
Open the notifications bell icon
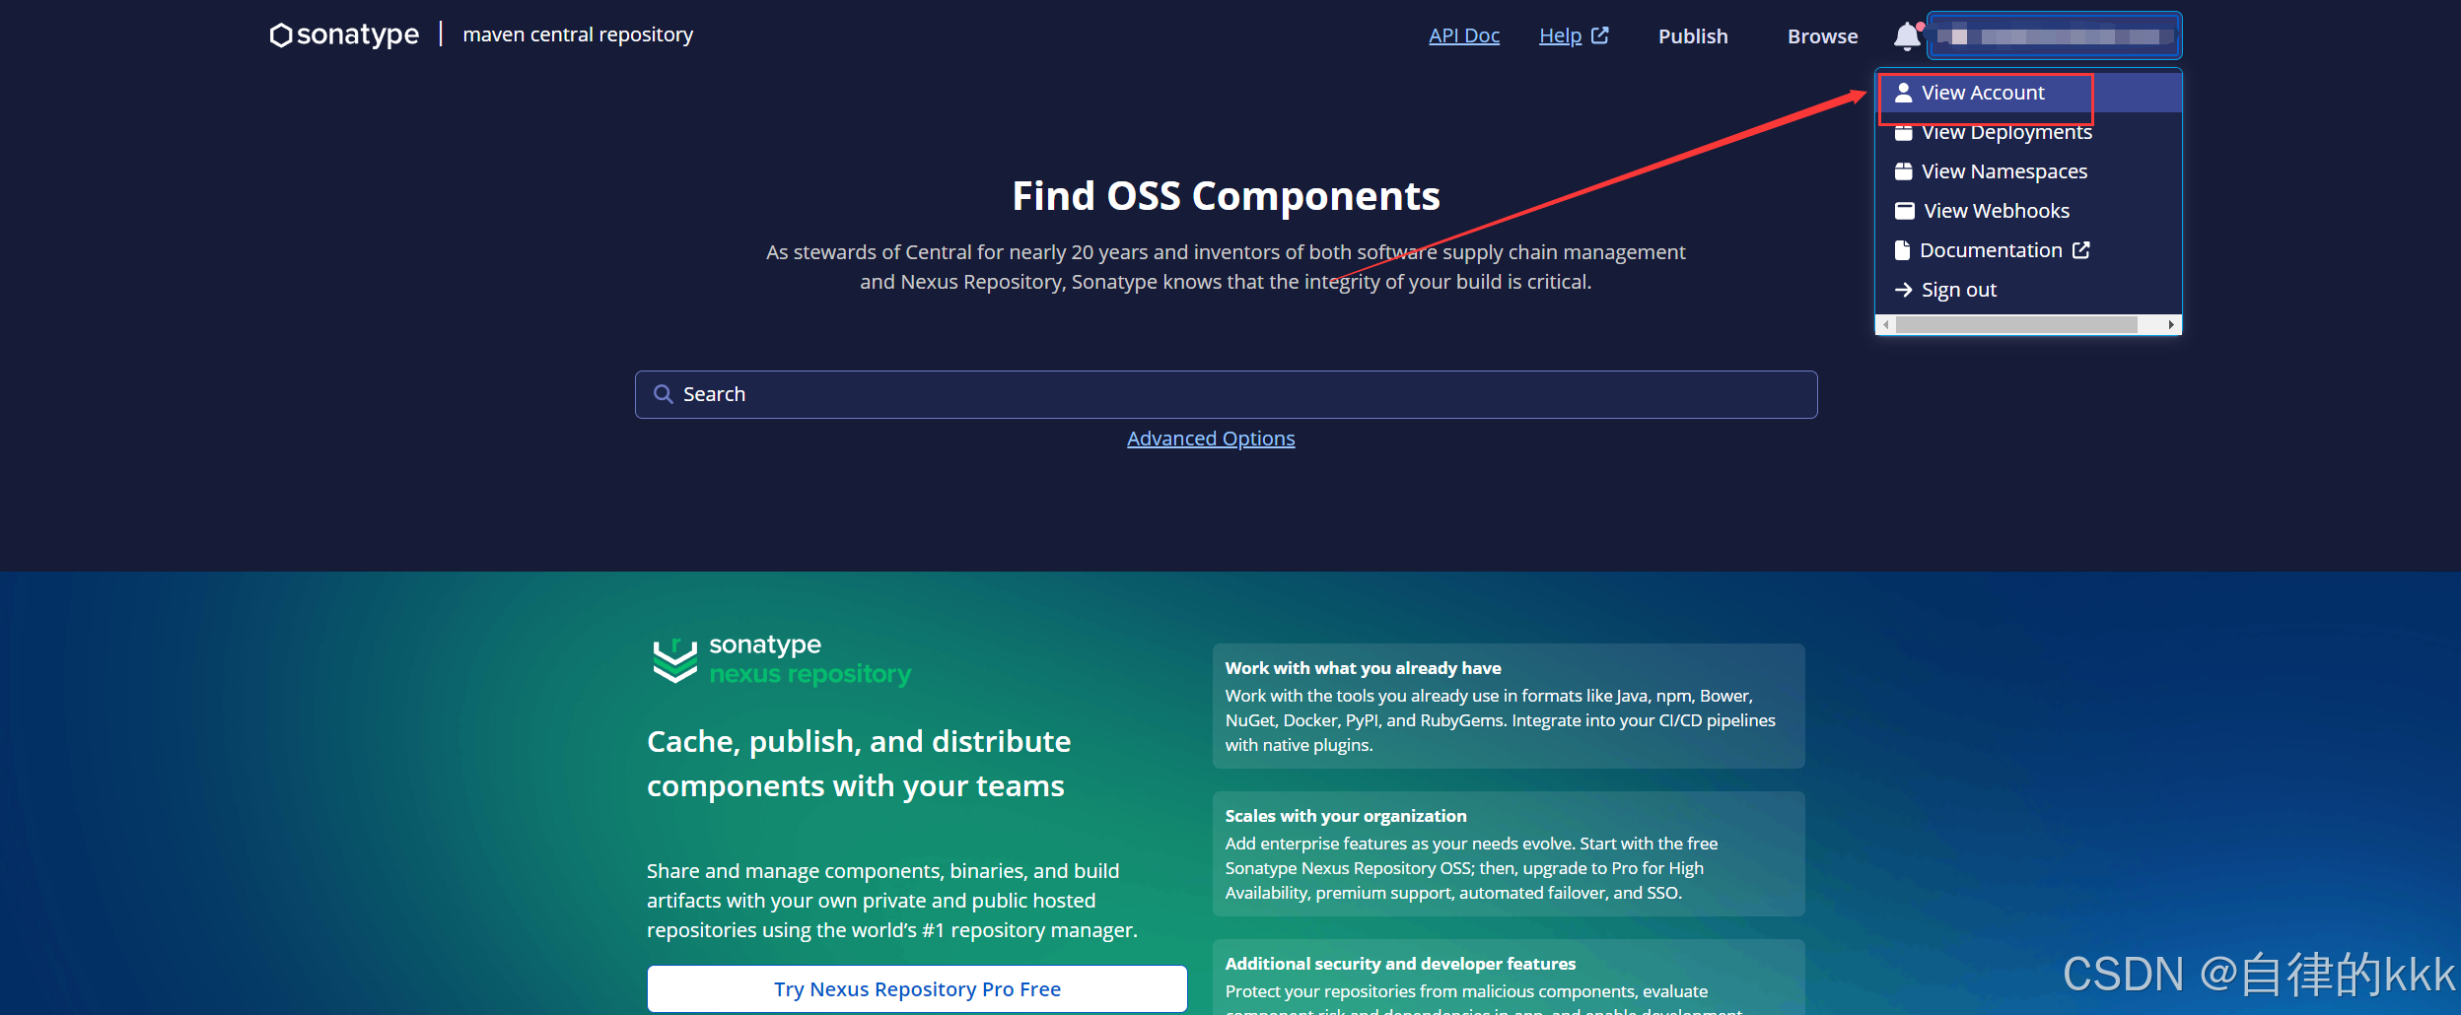pos(1908,36)
